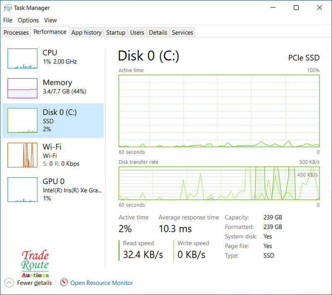Screen dimensions: 332x295
Task: Open the View menu
Action: [x=51, y=20]
